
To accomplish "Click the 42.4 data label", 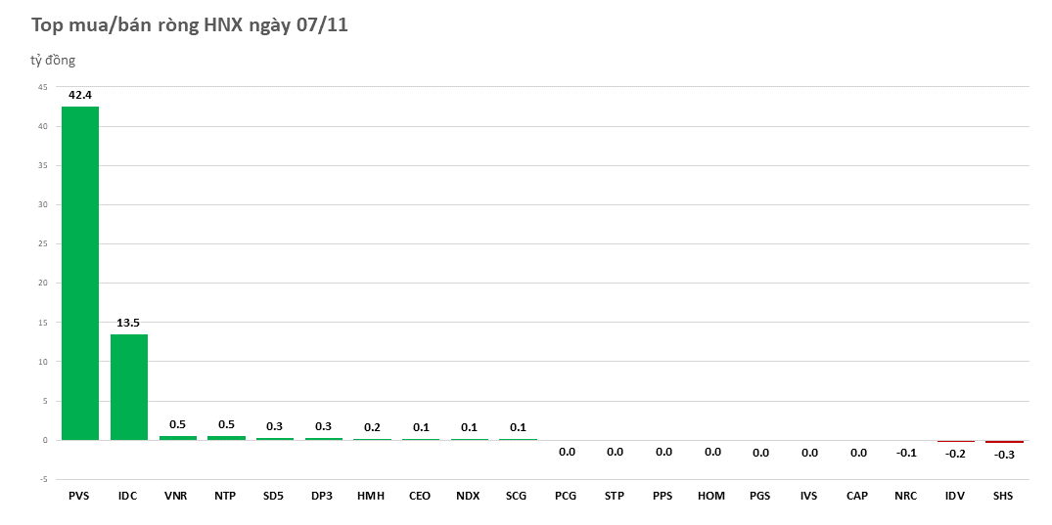I will coord(79,95).
